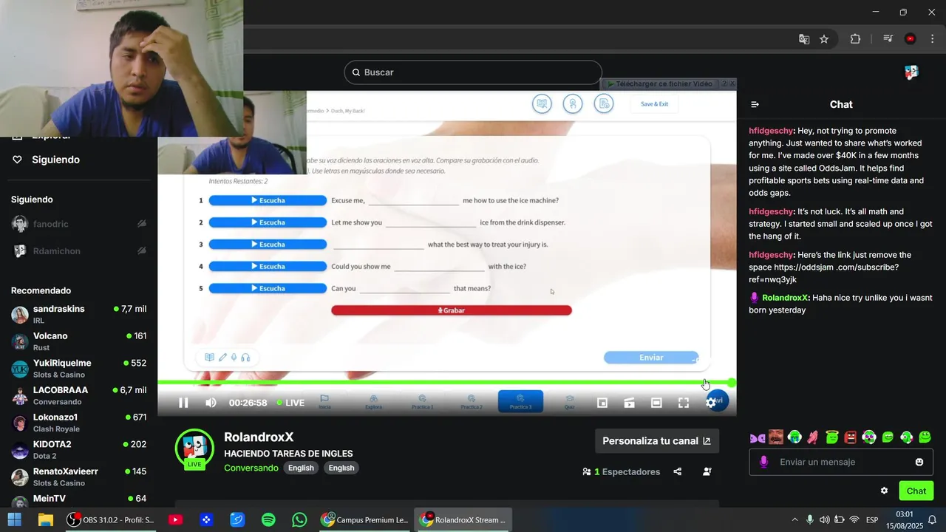Bookmark page with the star icon
The image size is (946, 532).
point(824,39)
